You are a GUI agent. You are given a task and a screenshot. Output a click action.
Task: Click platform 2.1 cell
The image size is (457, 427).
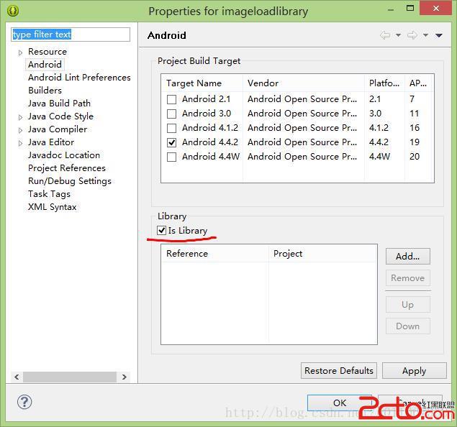point(375,99)
